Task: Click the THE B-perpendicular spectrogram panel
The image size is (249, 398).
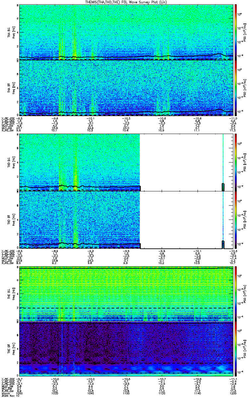Action: tap(126, 294)
